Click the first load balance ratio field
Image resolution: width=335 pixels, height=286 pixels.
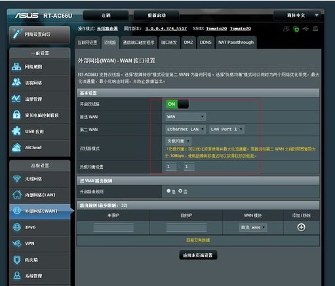pyautogui.click(x=171, y=167)
